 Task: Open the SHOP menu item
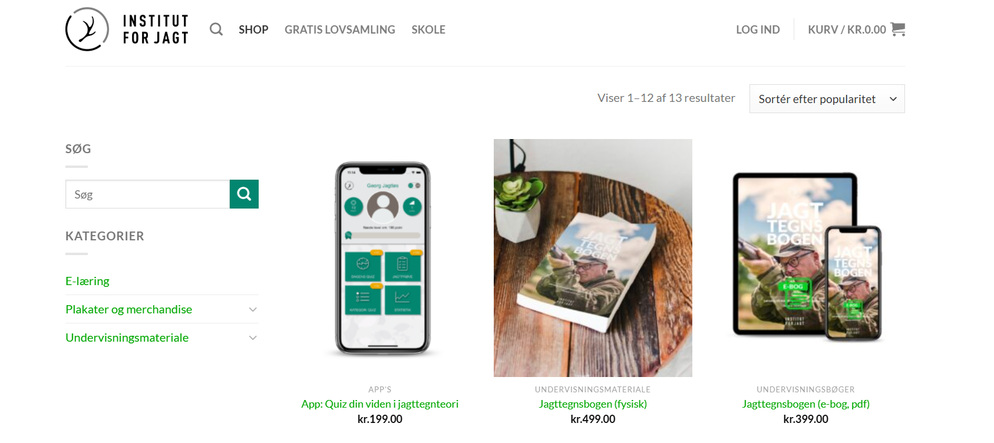253,29
